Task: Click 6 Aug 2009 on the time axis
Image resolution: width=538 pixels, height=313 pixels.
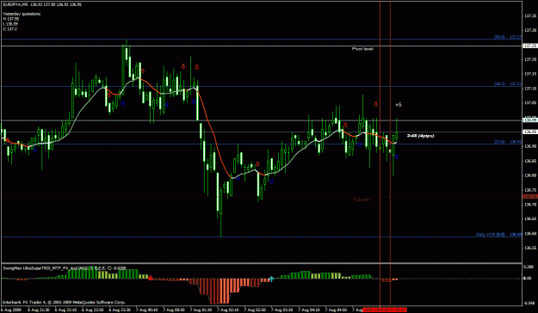Action: 11,310
